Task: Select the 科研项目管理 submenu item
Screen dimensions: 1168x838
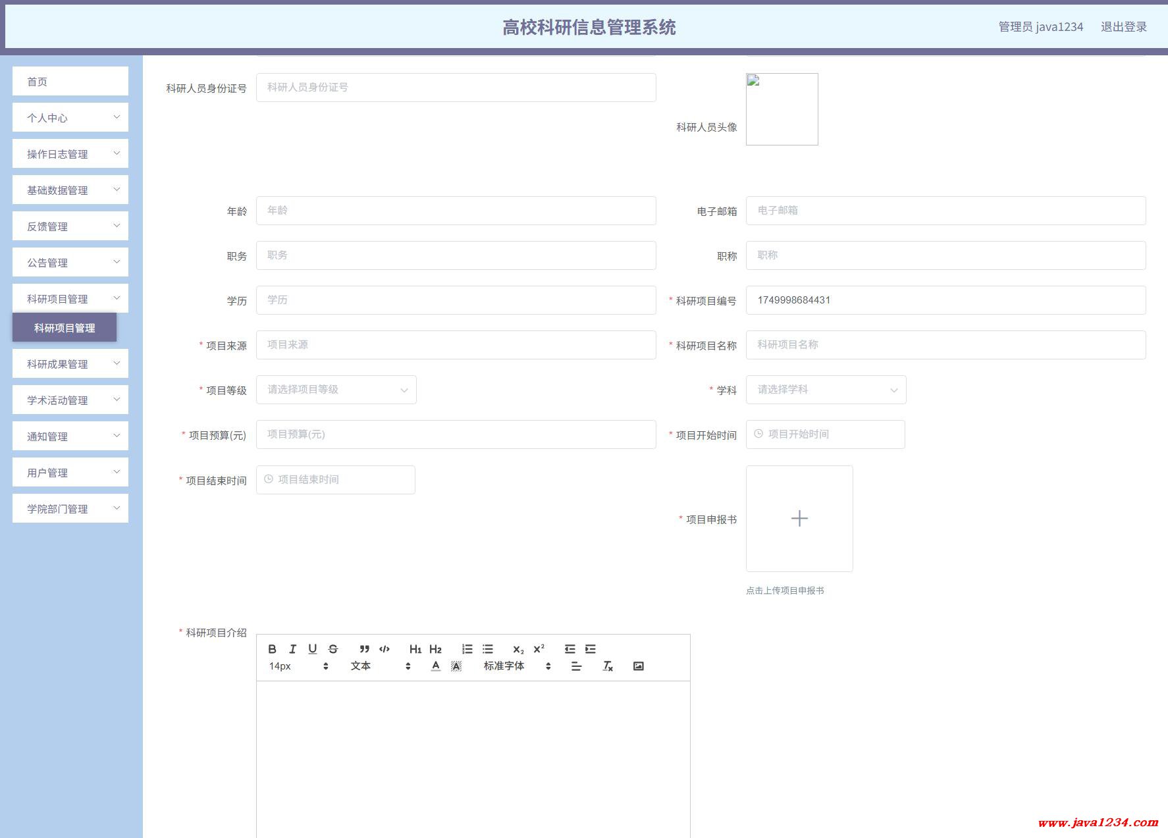Action: (65, 328)
